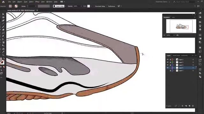Expand Layer 5 contents arrow
The height and width of the screenshot is (114, 204).
pos(174,68)
